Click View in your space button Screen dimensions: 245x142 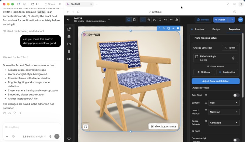click(x=163, y=126)
